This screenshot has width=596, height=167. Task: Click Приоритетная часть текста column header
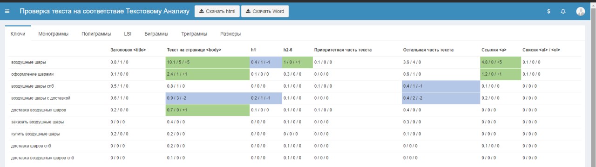tap(343, 50)
